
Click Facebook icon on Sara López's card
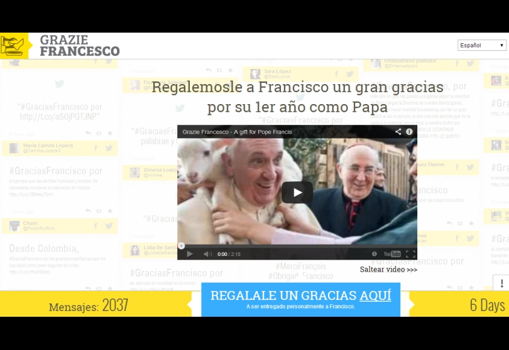337,74
